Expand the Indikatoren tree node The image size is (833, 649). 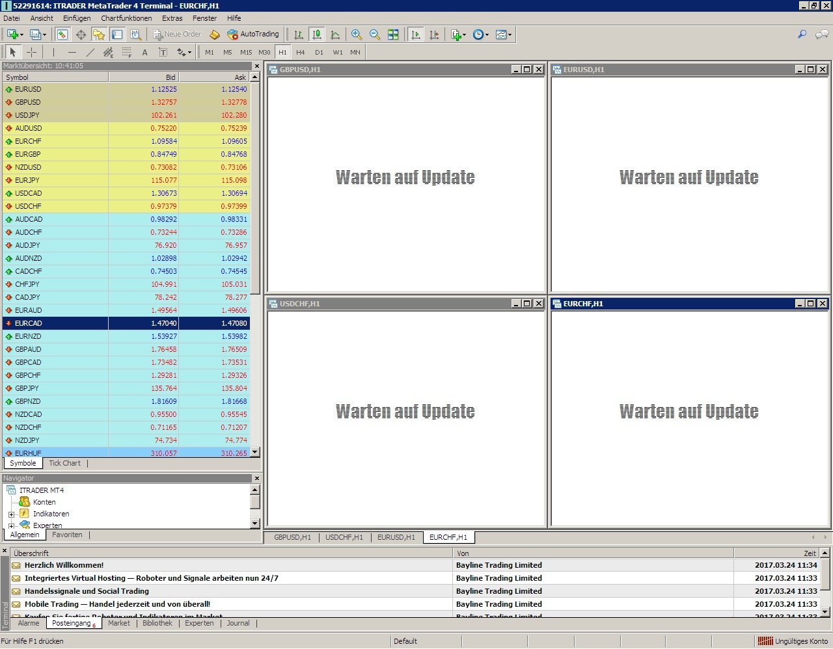click(11, 514)
